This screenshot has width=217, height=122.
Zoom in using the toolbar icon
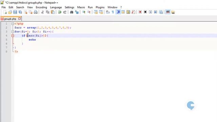point(84,12)
